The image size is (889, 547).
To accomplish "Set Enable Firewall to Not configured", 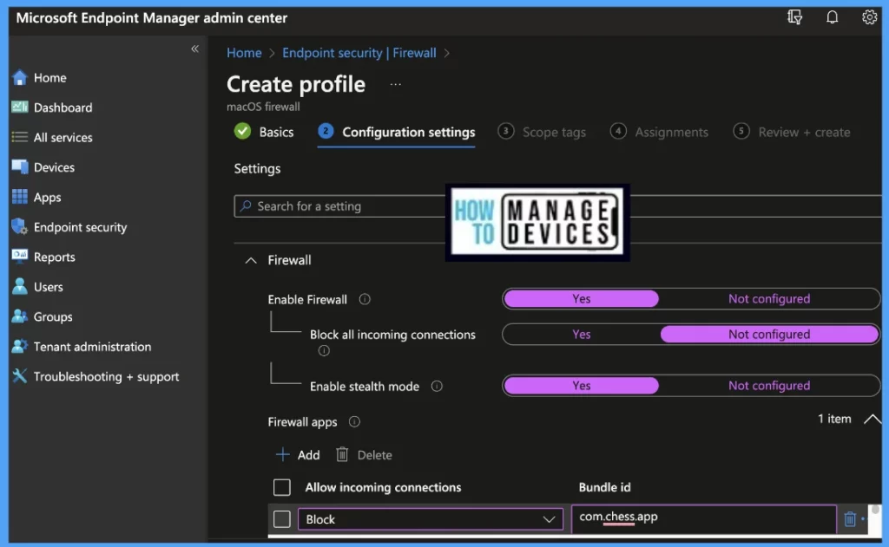I will click(768, 299).
